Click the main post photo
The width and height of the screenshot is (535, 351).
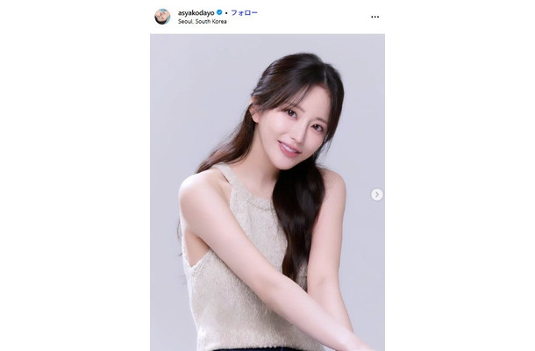(x=267, y=192)
